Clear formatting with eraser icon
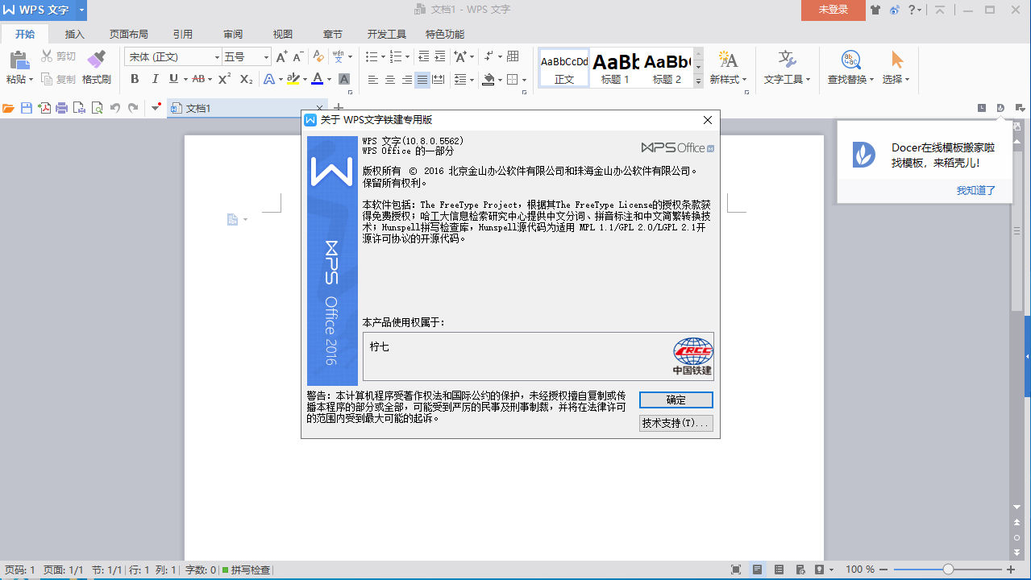The image size is (1031, 580). point(318,56)
